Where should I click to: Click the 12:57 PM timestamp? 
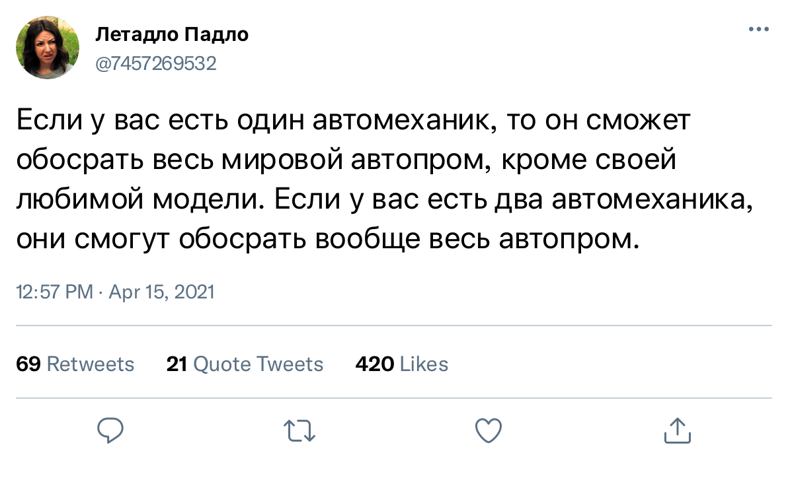coord(54,292)
